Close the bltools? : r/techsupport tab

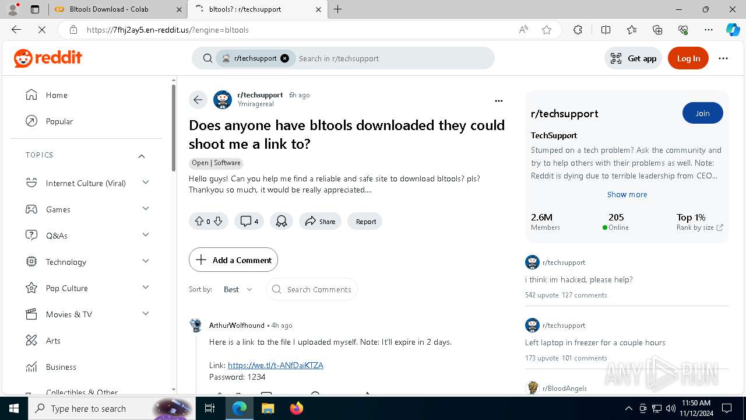click(318, 9)
